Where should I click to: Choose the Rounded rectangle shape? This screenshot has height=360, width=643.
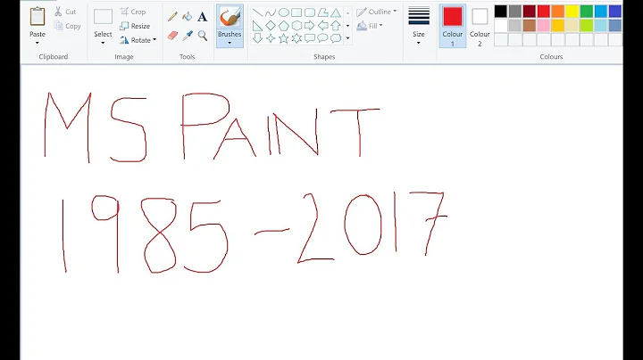click(310, 12)
